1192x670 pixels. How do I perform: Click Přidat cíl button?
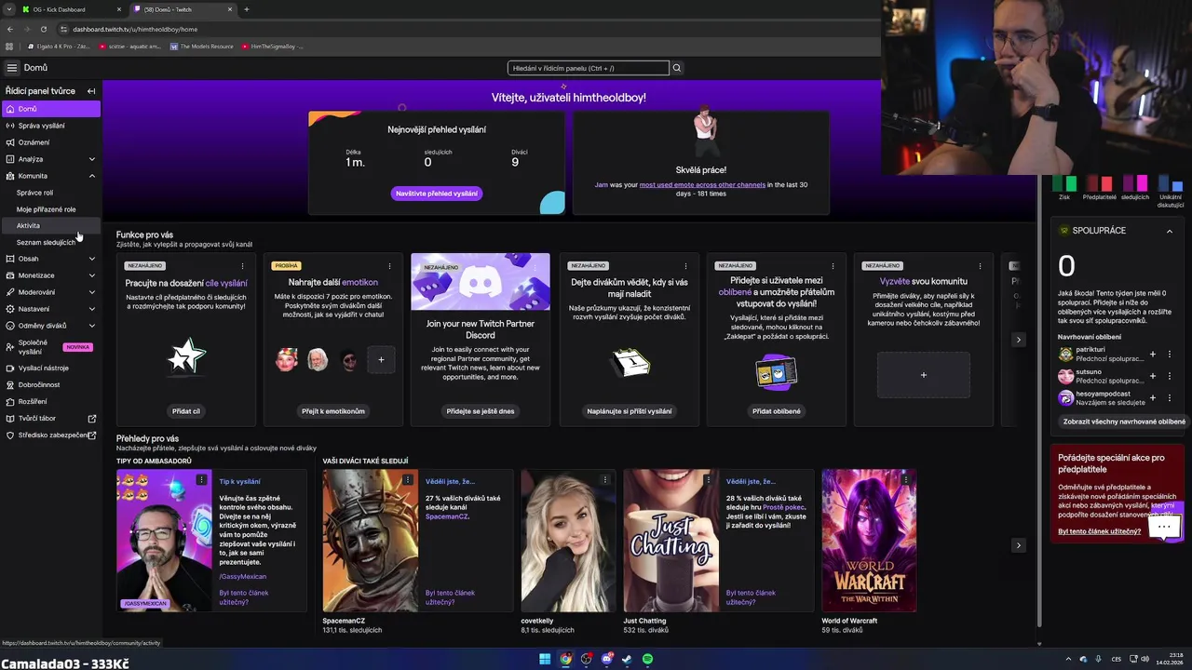click(186, 410)
